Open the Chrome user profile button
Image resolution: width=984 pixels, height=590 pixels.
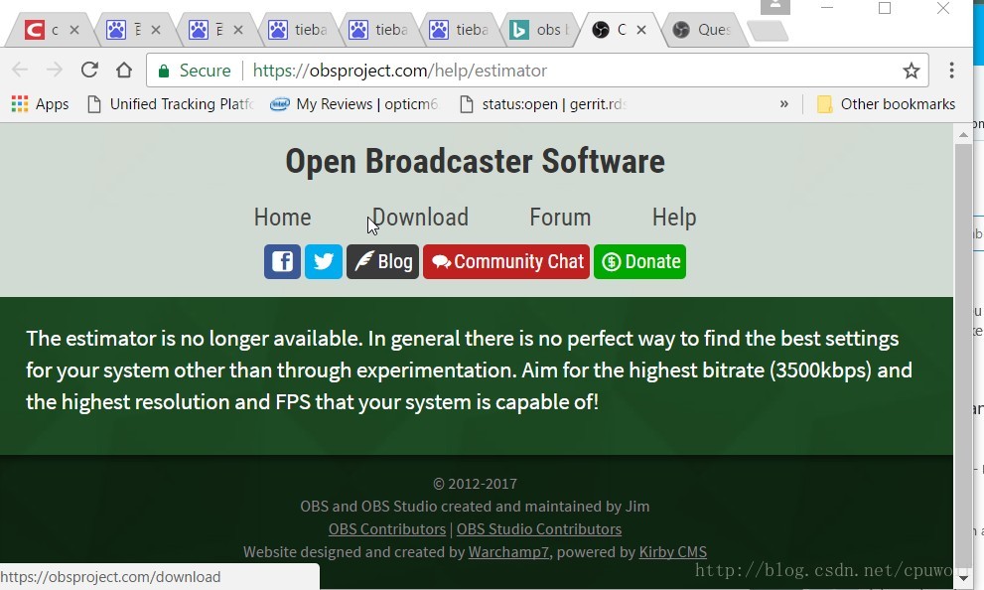click(775, 7)
